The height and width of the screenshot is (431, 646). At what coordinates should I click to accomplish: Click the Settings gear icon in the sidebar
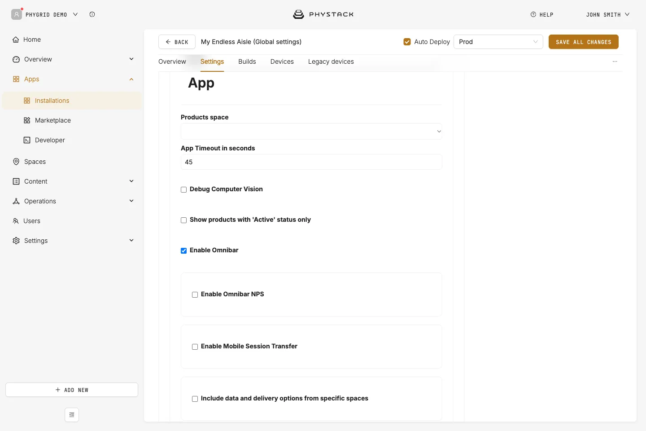point(16,241)
